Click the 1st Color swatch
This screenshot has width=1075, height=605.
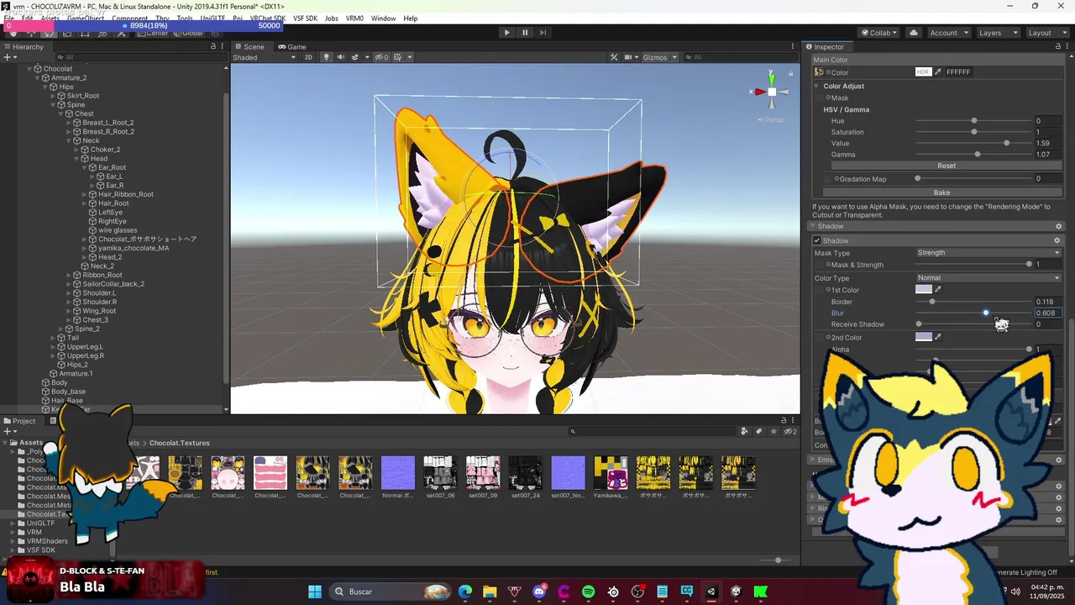coord(924,290)
